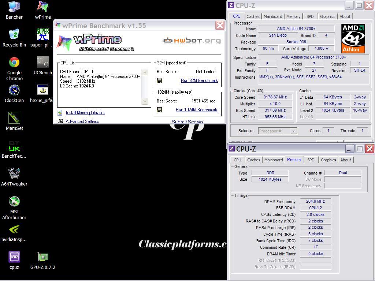
Task: Open the UCBench desktop icon
Action: click(43, 66)
